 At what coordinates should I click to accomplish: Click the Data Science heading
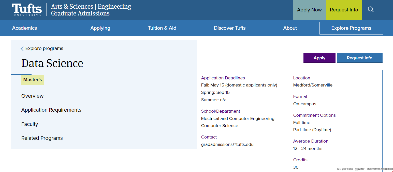52,63
